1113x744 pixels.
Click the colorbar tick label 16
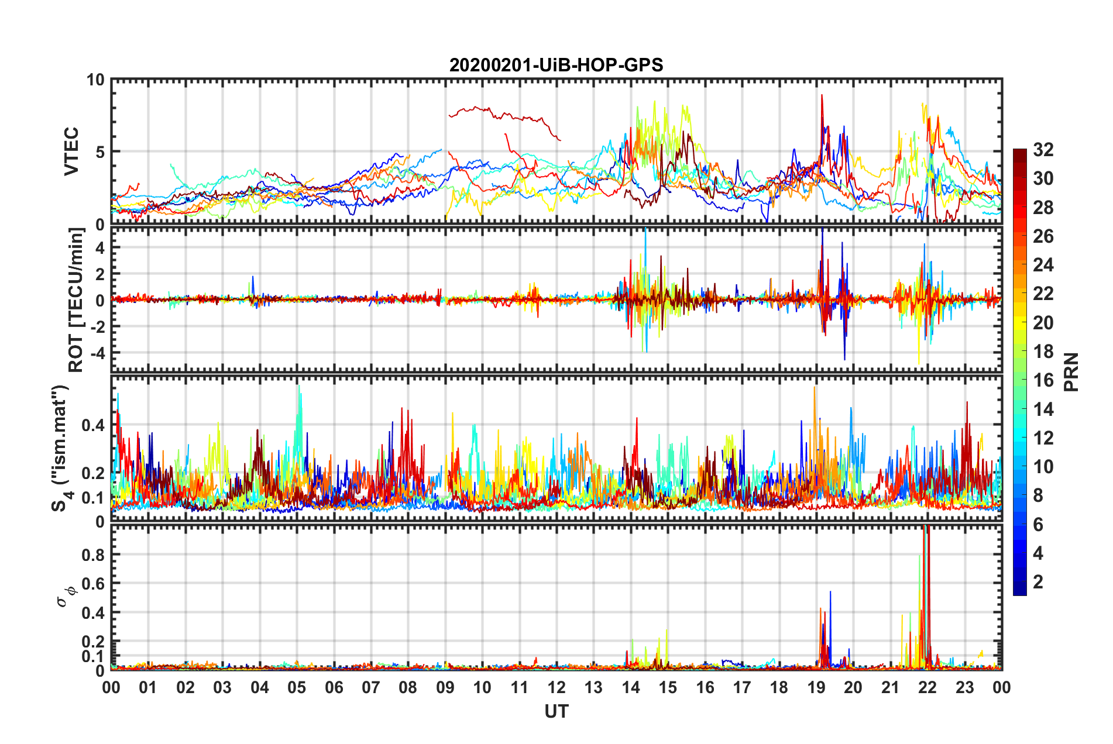(1043, 380)
